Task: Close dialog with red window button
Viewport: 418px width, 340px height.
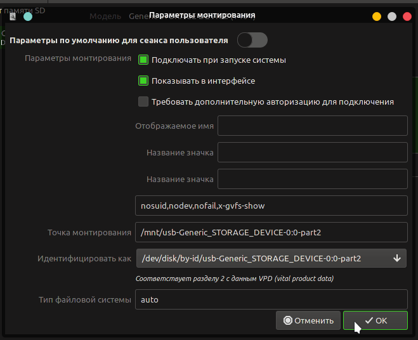Action: coord(407,16)
